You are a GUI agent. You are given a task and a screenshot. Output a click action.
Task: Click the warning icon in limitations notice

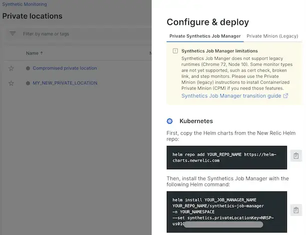(175, 51)
